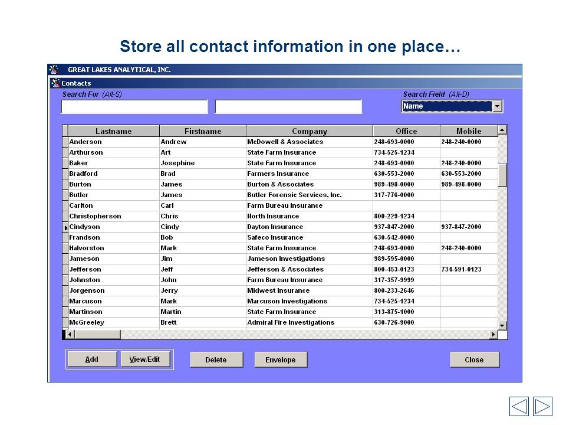Click the office number 800-229-1234
Viewport: 566px width, 425px height.
coord(406,216)
